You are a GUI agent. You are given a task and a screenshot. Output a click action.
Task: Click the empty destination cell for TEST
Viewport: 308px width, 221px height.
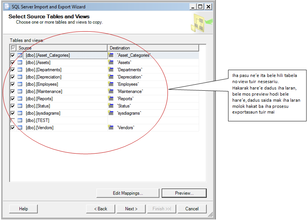[153, 120]
